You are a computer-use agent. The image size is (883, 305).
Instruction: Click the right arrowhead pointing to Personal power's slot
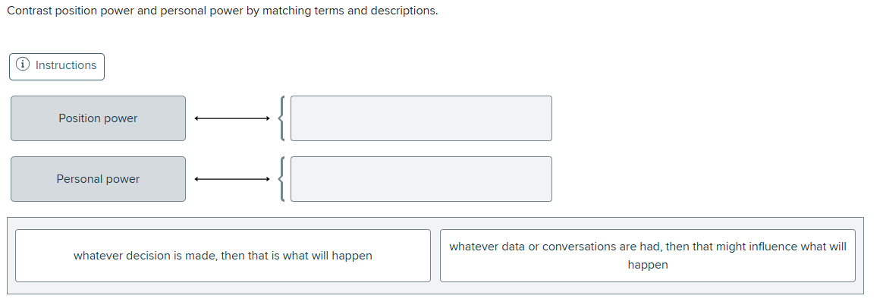pos(267,179)
